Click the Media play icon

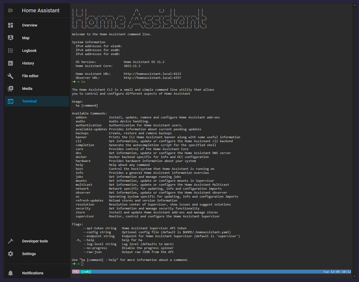click(11, 88)
